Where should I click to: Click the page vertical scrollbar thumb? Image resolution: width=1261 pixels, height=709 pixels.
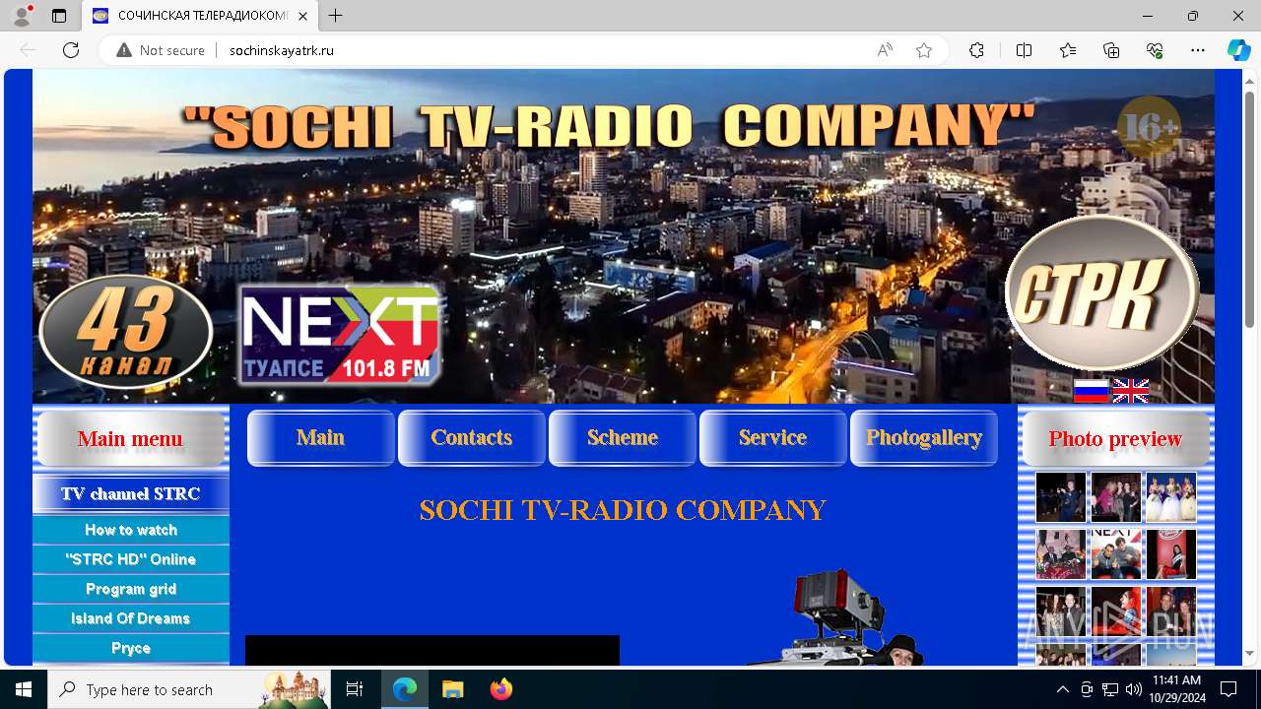[x=1249, y=209]
